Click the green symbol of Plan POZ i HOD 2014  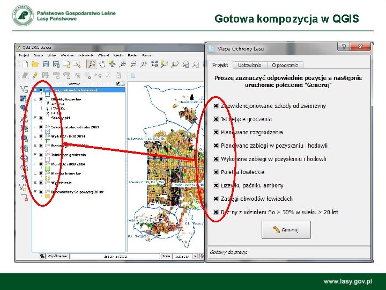click(x=47, y=169)
